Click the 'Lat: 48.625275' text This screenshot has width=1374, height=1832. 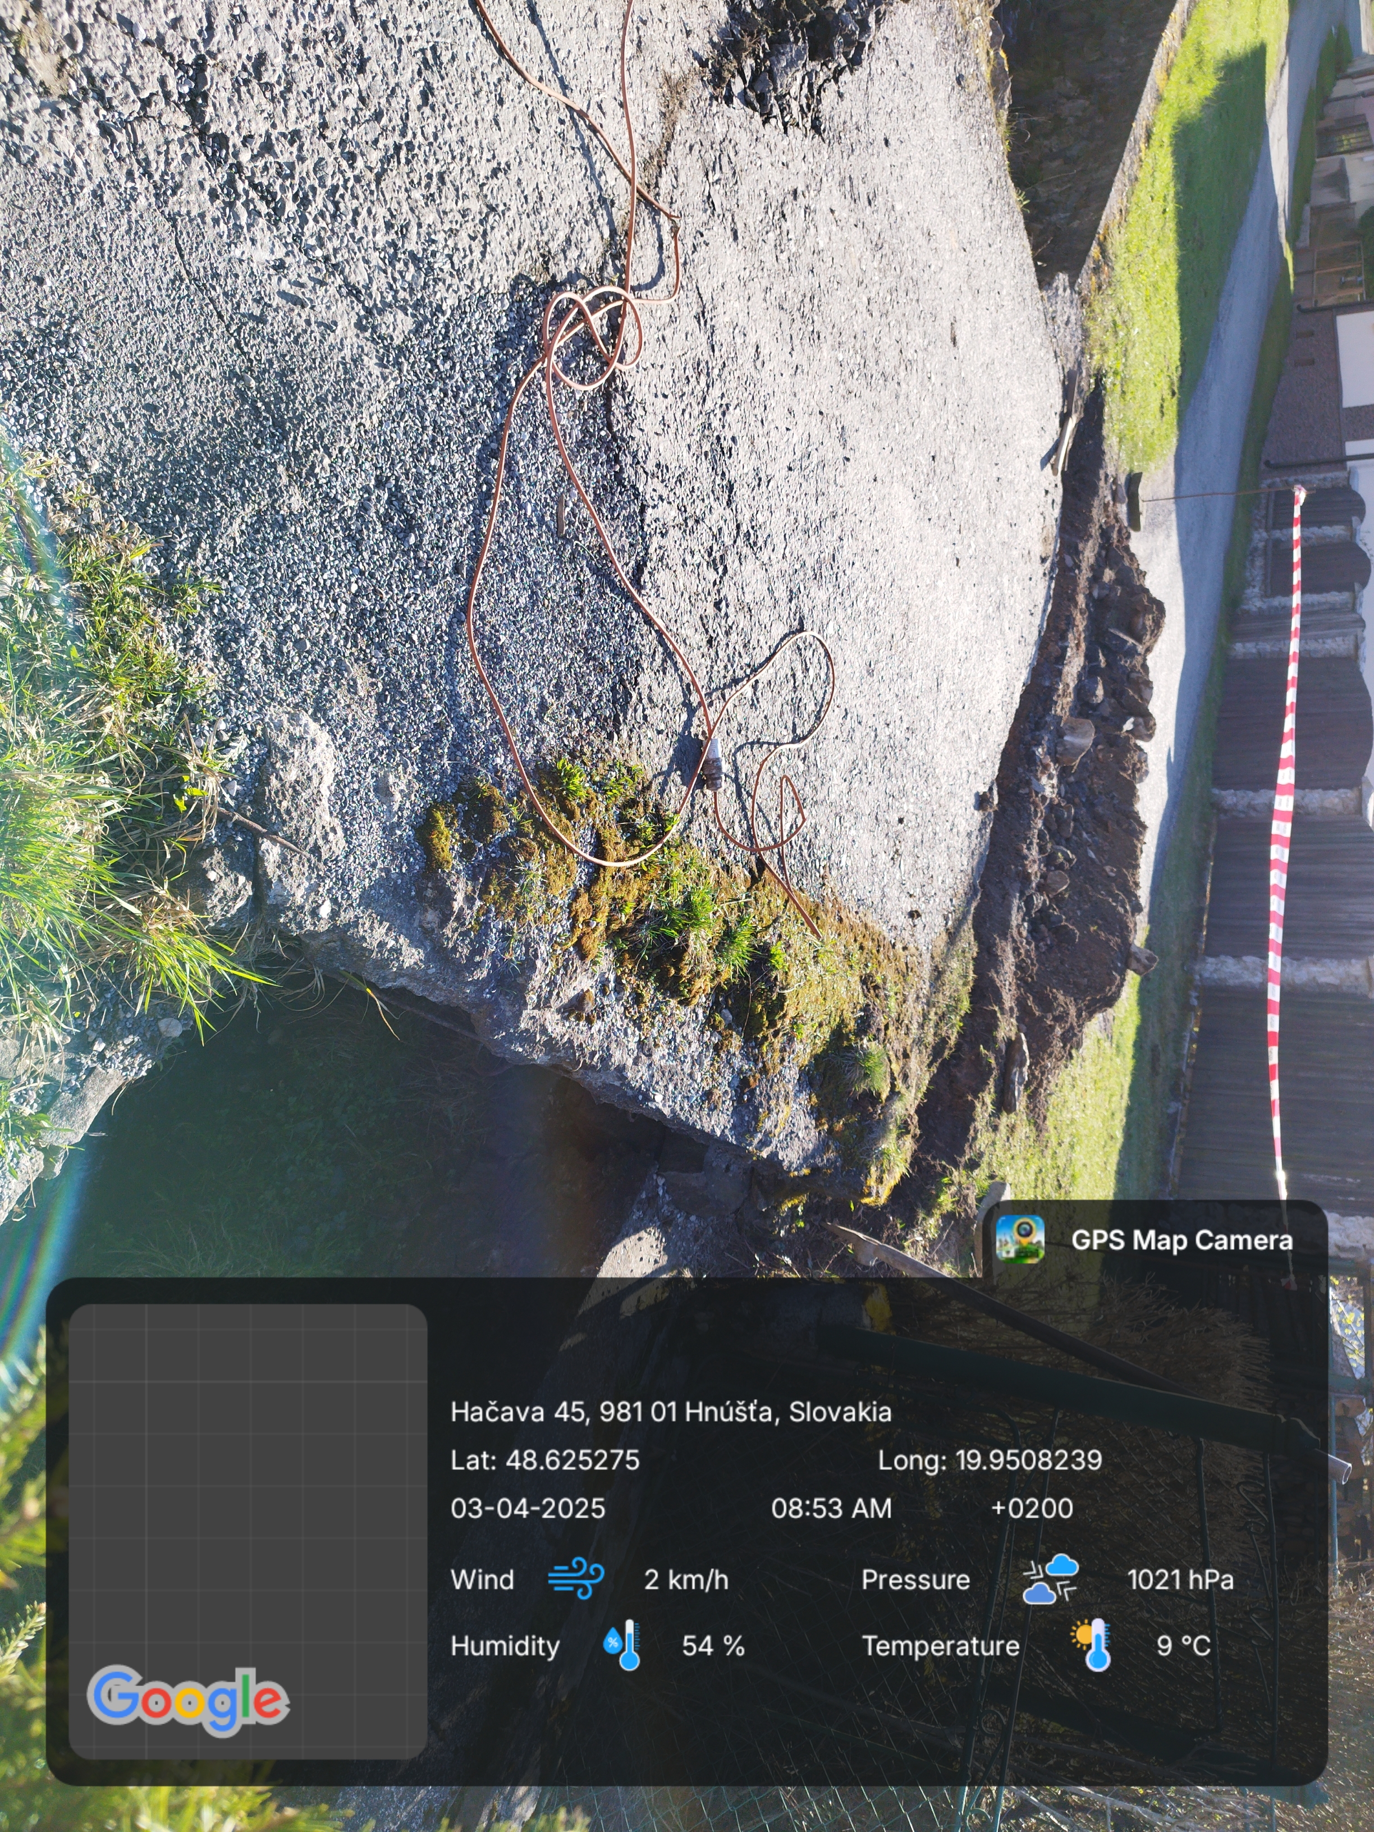(x=545, y=1460)
